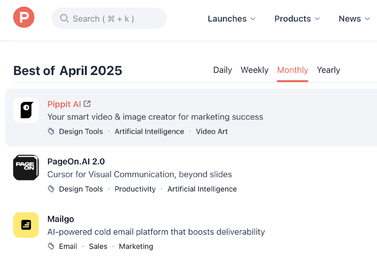
Task: Open the PageOn.AI 2.0 title
Action: click(x=76, y=162)
